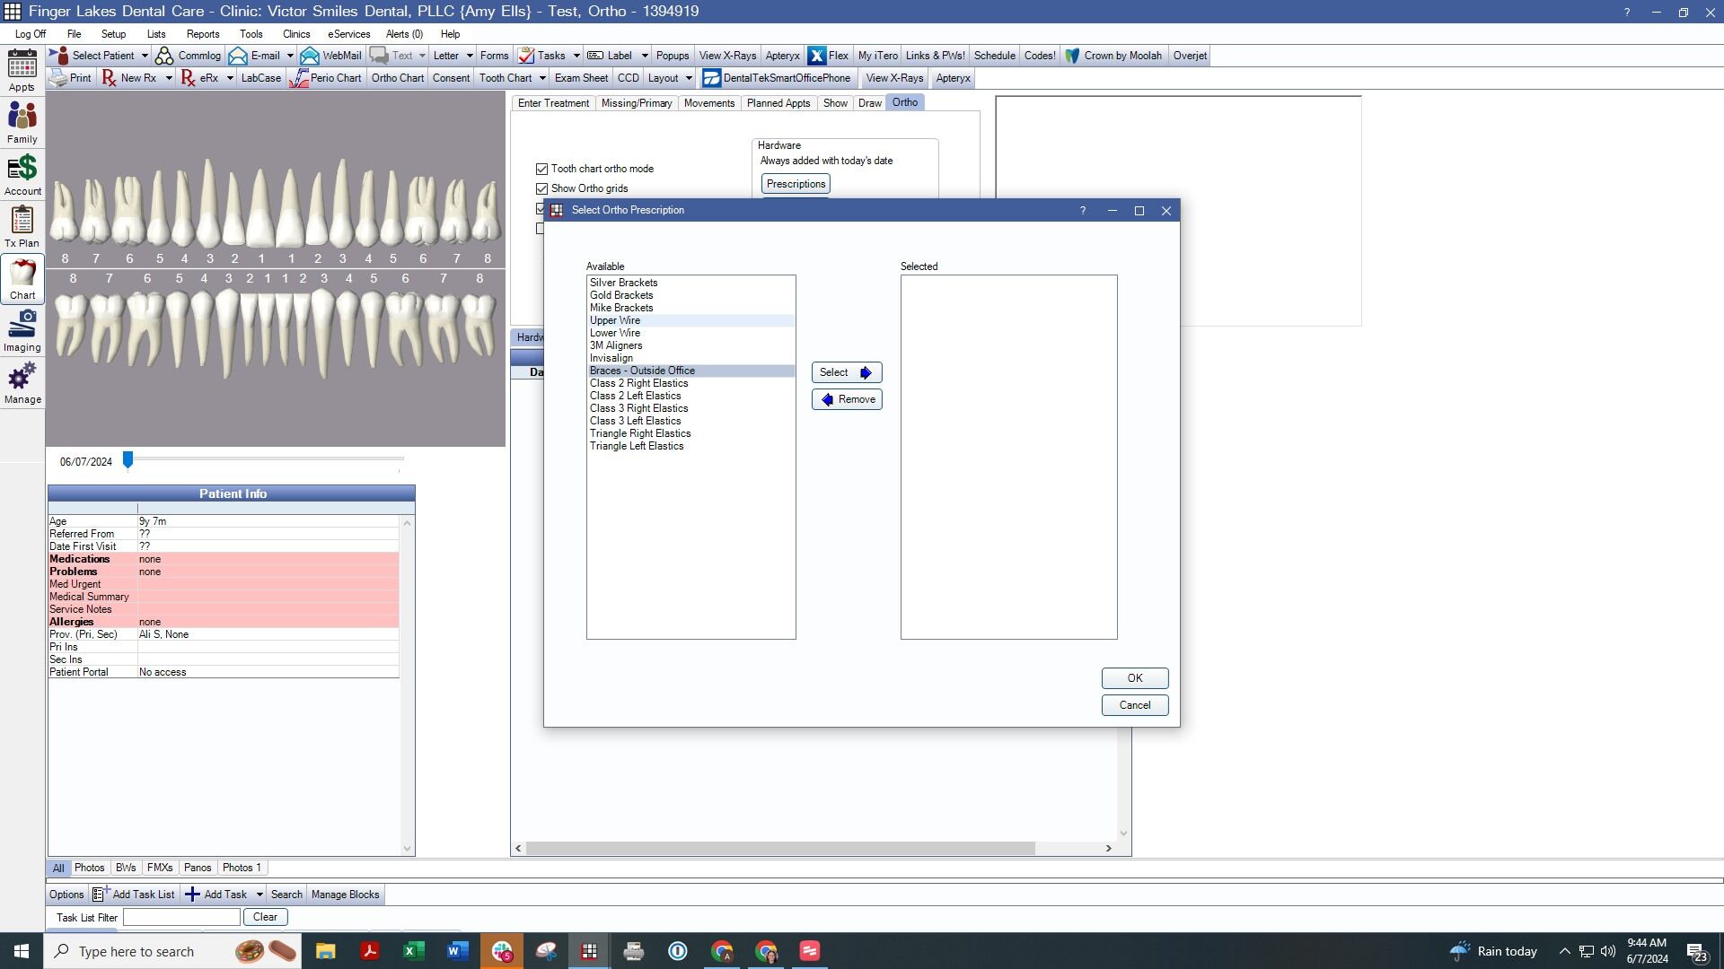Expand the Select Patient dropdown arrow
Screen dimensions: 1724x969
(145, 56)
